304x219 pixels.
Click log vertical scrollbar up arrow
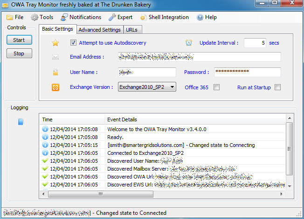[290, 118]
